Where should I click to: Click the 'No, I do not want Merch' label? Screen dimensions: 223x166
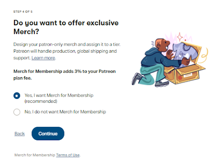click(65, 112)
